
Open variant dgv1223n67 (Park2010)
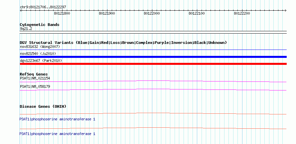coord(41,61)
